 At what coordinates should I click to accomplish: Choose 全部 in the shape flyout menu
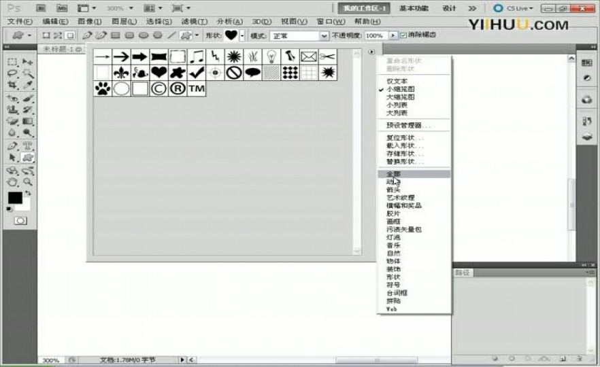click(414, 173)
